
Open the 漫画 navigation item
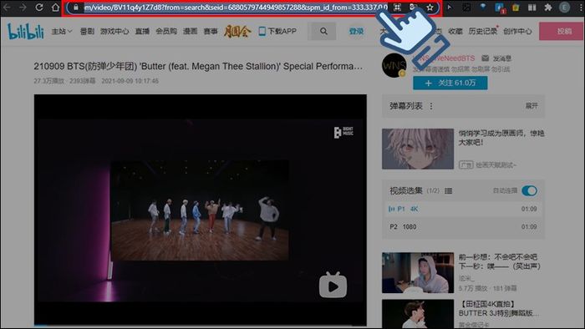click(190, 31)
